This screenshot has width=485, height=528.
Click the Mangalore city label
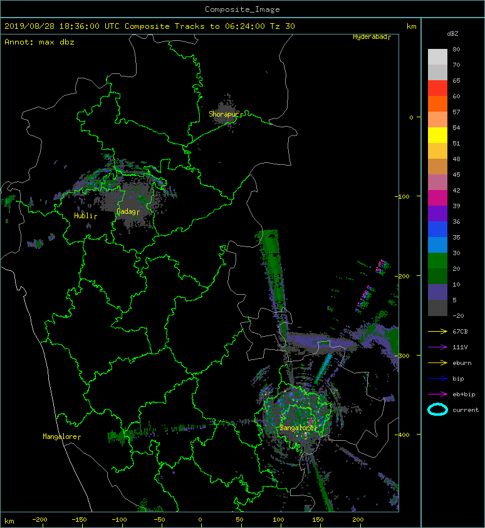pos(61,436)
